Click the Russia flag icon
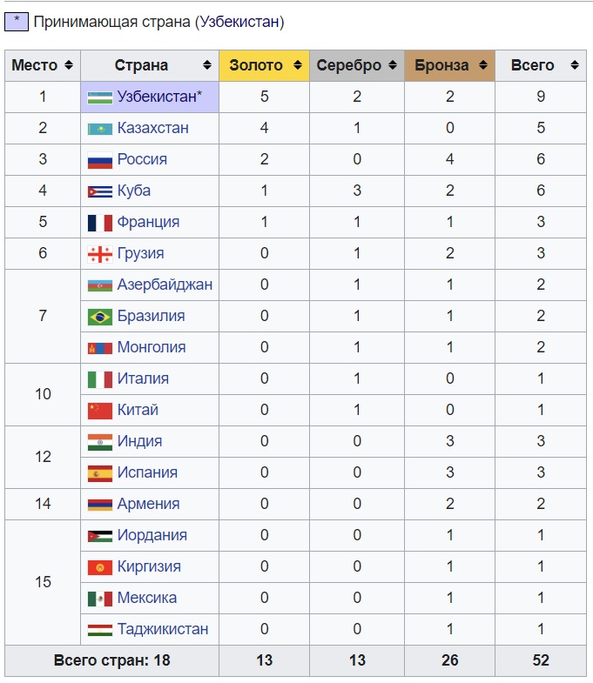Viewport: 593px width, 683px height. click(100, 160)
